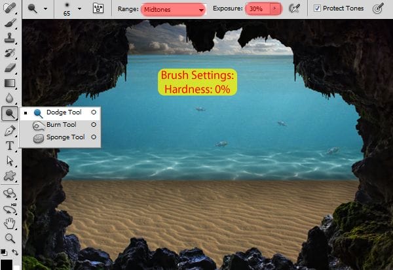Toggle the Protect Tones checkbox
The image size is (393, 270).
point(317,8)
